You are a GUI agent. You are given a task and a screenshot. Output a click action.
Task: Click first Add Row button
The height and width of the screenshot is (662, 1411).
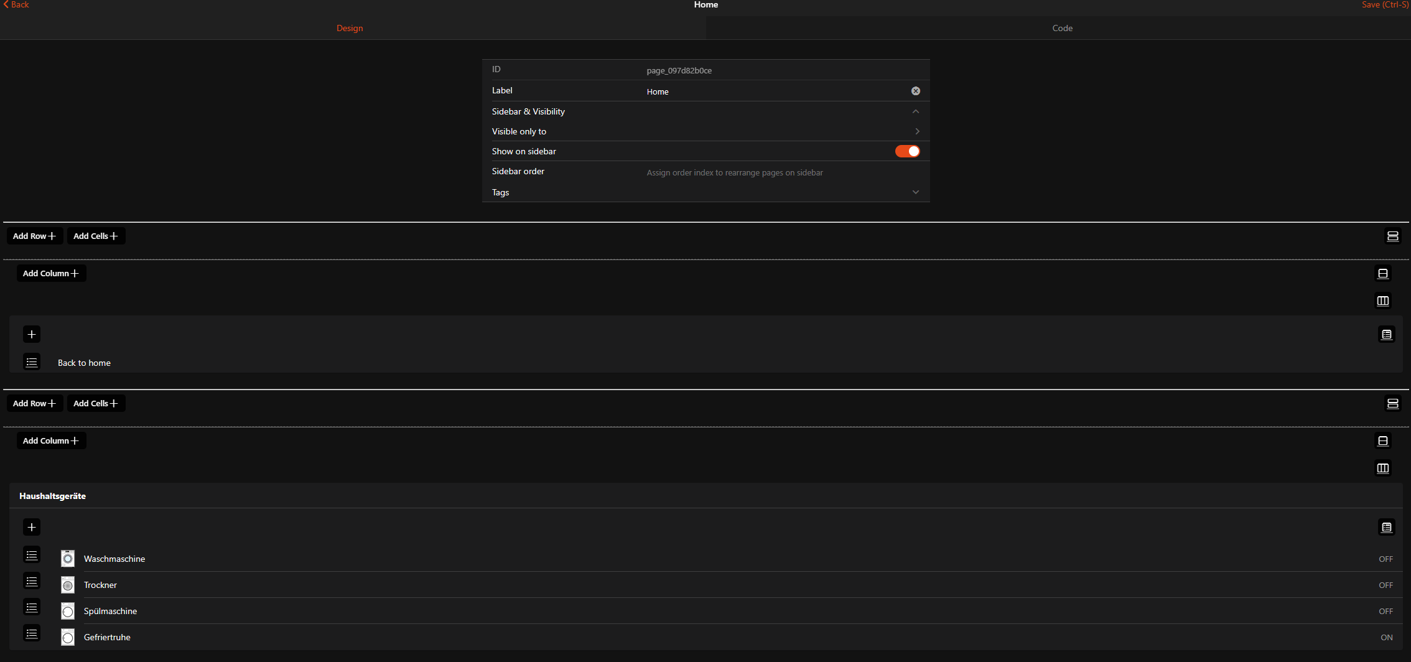[x=35, y=236]
